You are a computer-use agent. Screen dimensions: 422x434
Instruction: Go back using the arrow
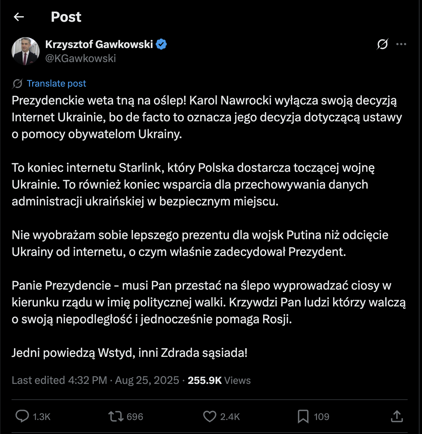[19, 16]
